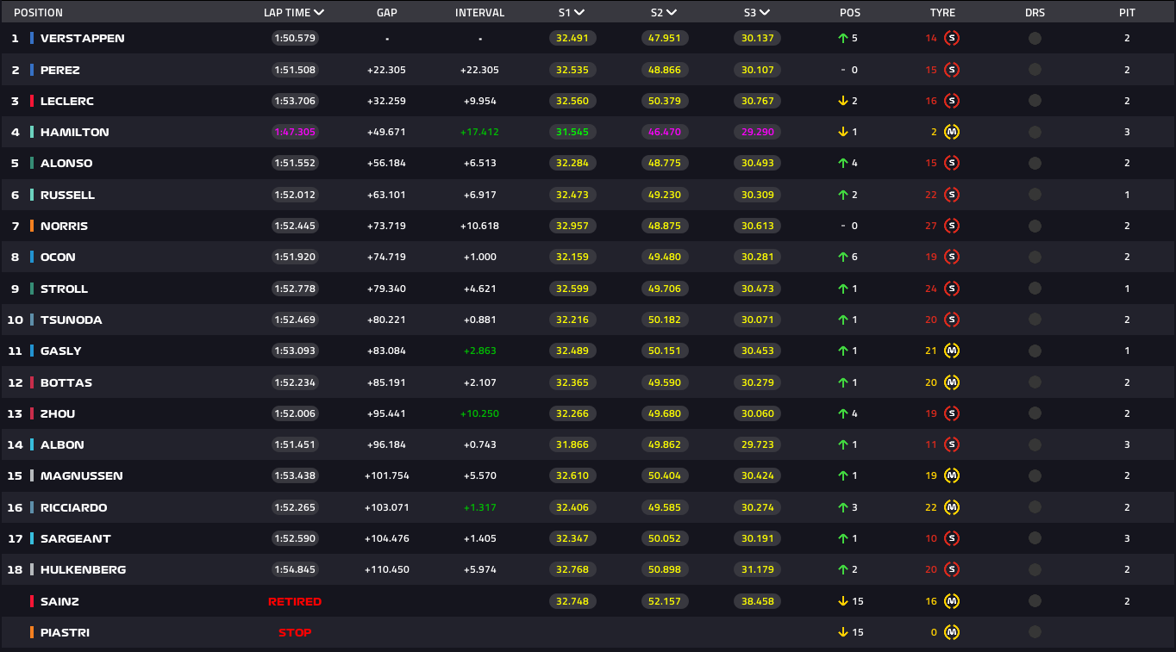
Task: Click Piastri's STOP status
Action: click(x=295, y=632)
